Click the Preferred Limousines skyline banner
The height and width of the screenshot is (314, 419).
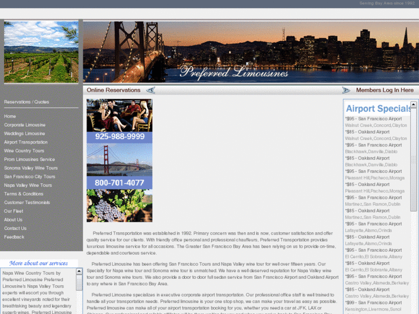(x=251, y=52)
